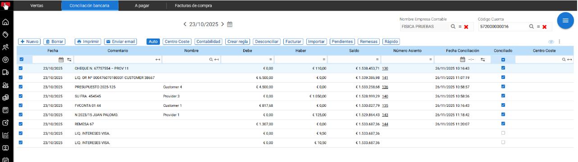Switch to the A pagar tab
Image resolution: width=578 pixels, height=162 pixels.
[142, 5]
